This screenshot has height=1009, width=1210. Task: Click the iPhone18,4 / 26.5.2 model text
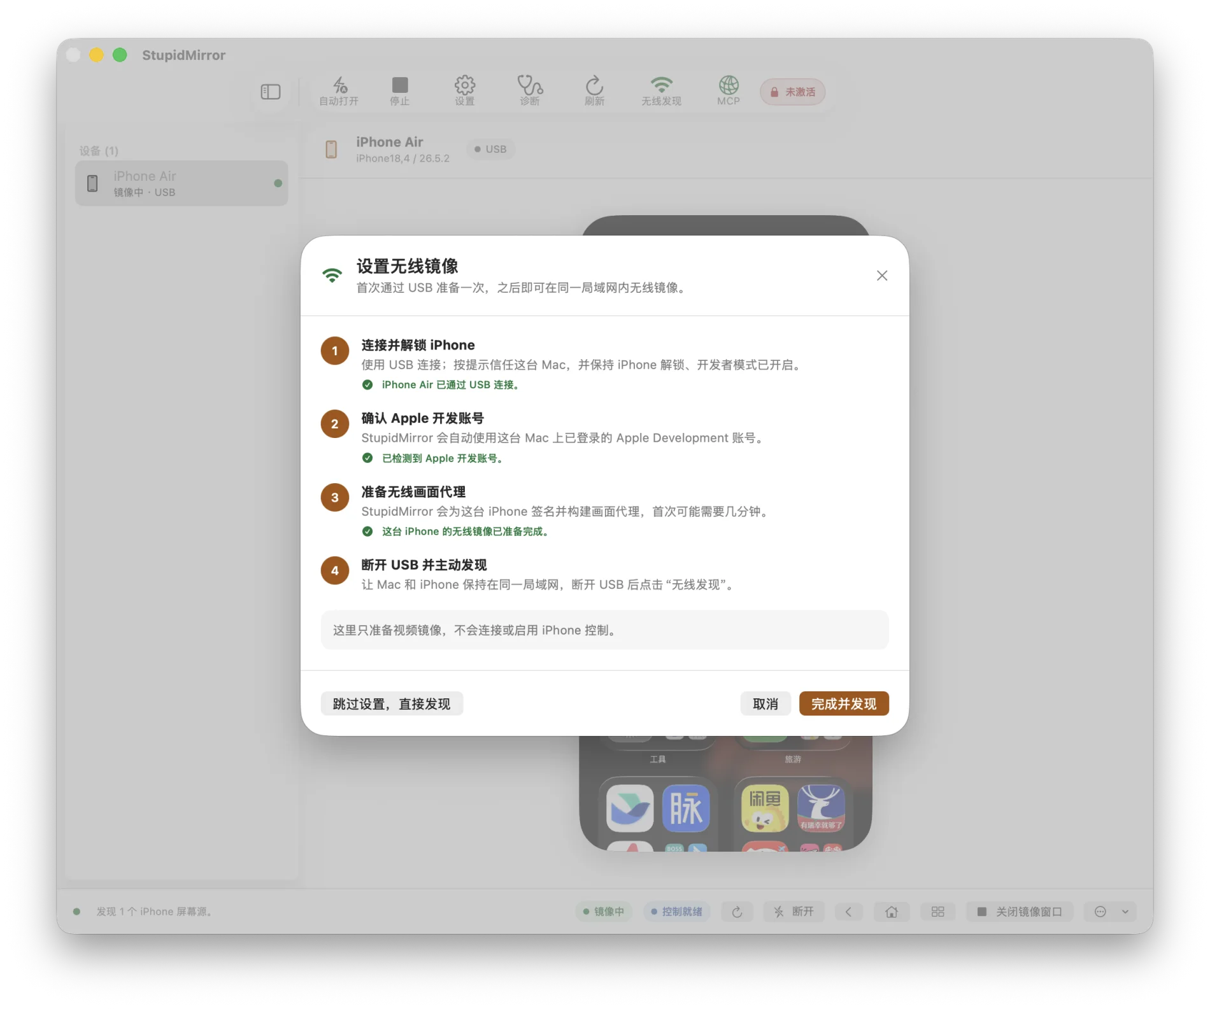point(402,159)
